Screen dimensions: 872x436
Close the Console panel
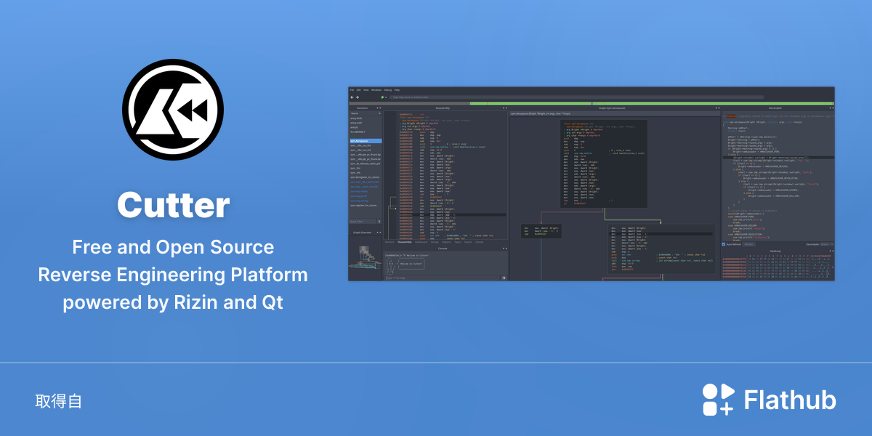click(506, 249)
